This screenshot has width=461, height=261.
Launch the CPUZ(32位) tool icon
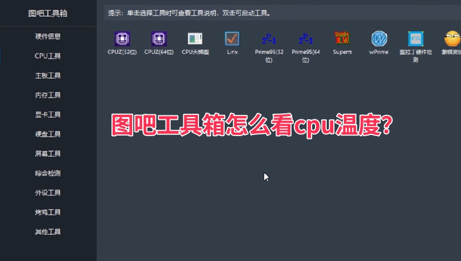(122, 39)
